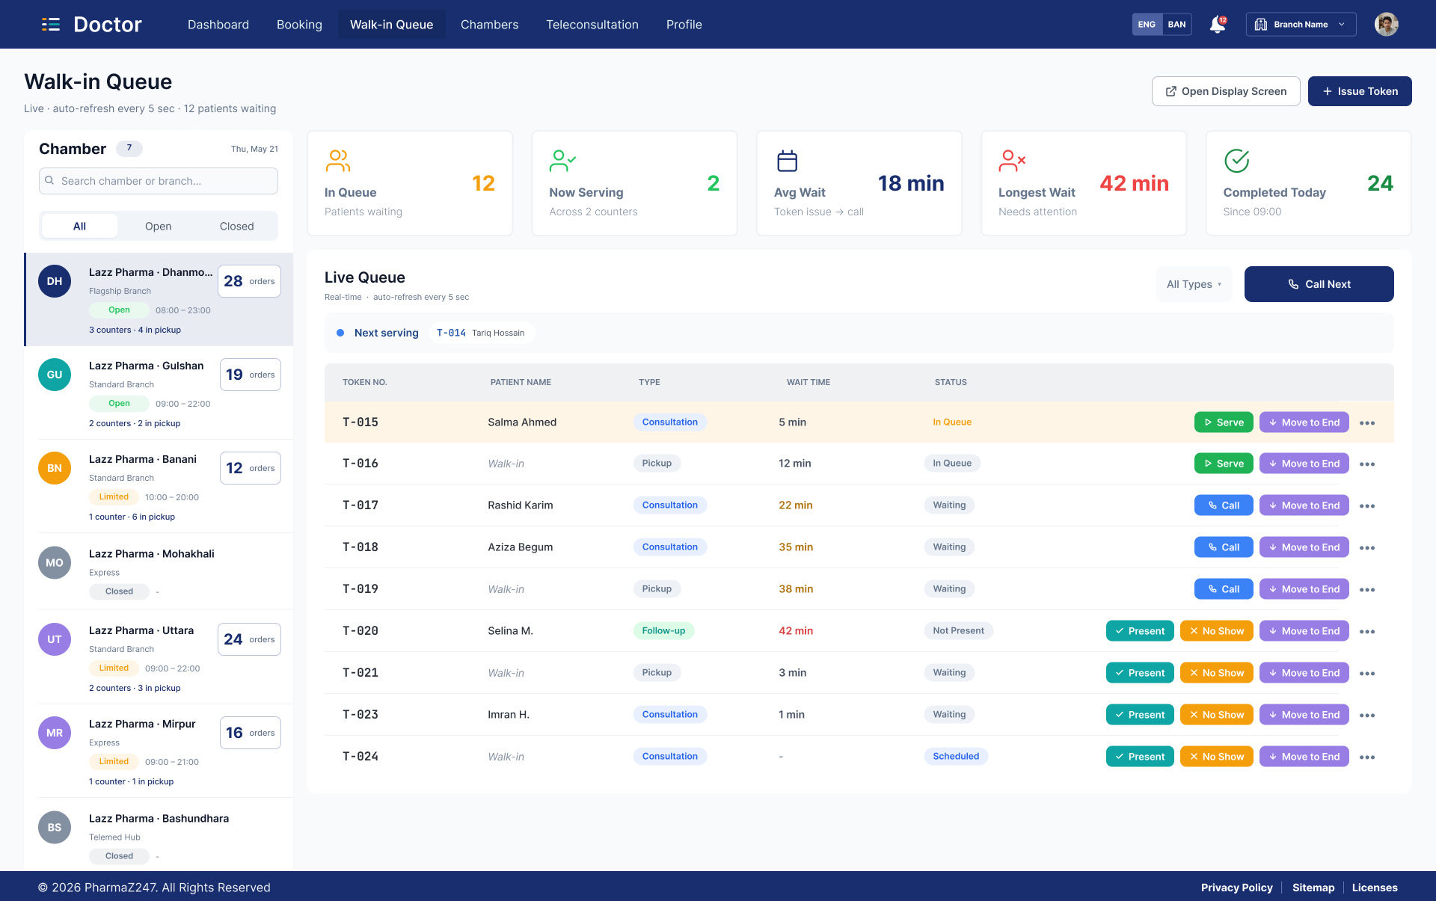The height and width of the screenshot is (901, 1436).
Task: Open more options for token T-024
Action: coord(1367,757)
